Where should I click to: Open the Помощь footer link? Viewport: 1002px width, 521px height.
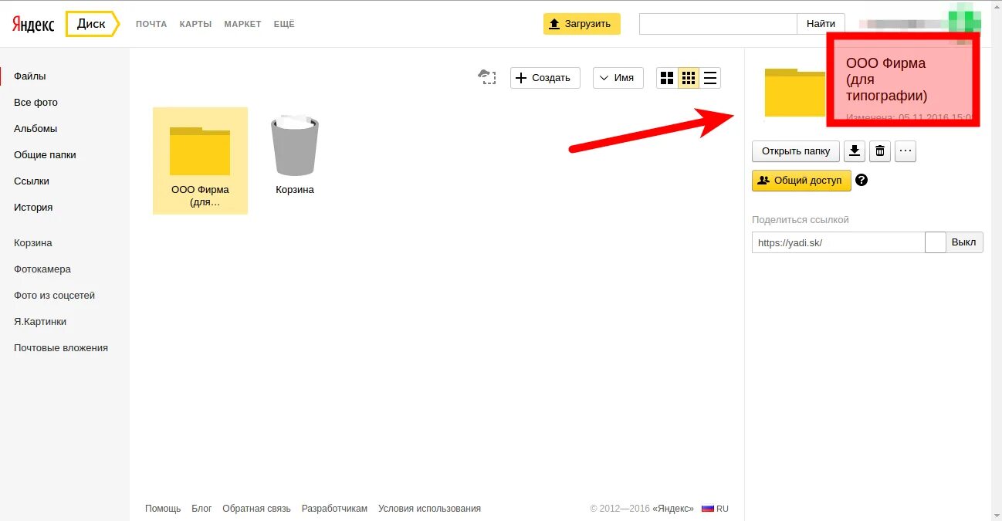(163, 509)
